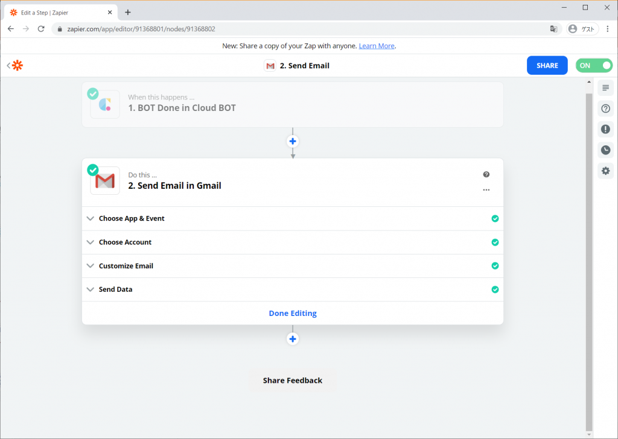Click the 2. Send Email title
The image size is (618, 439).
tap(304, 66)
